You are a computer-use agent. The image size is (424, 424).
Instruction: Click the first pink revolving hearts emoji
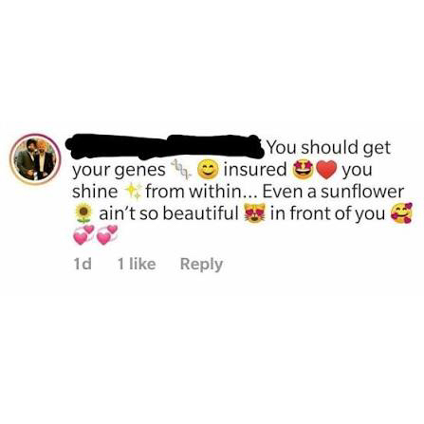83,235
